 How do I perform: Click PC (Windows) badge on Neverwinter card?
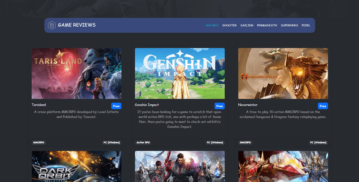point(318,143)
